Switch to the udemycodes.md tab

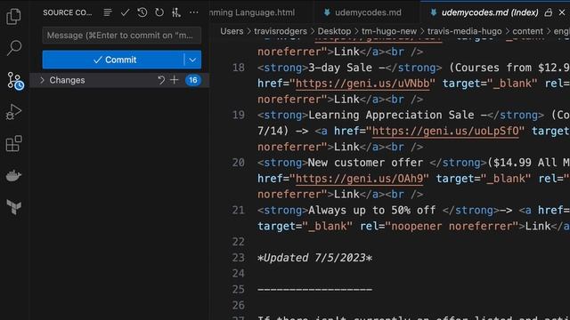[368, 12]
